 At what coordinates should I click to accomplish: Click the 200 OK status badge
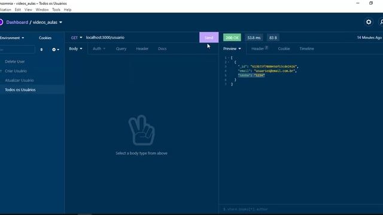[x=232, y=38]
